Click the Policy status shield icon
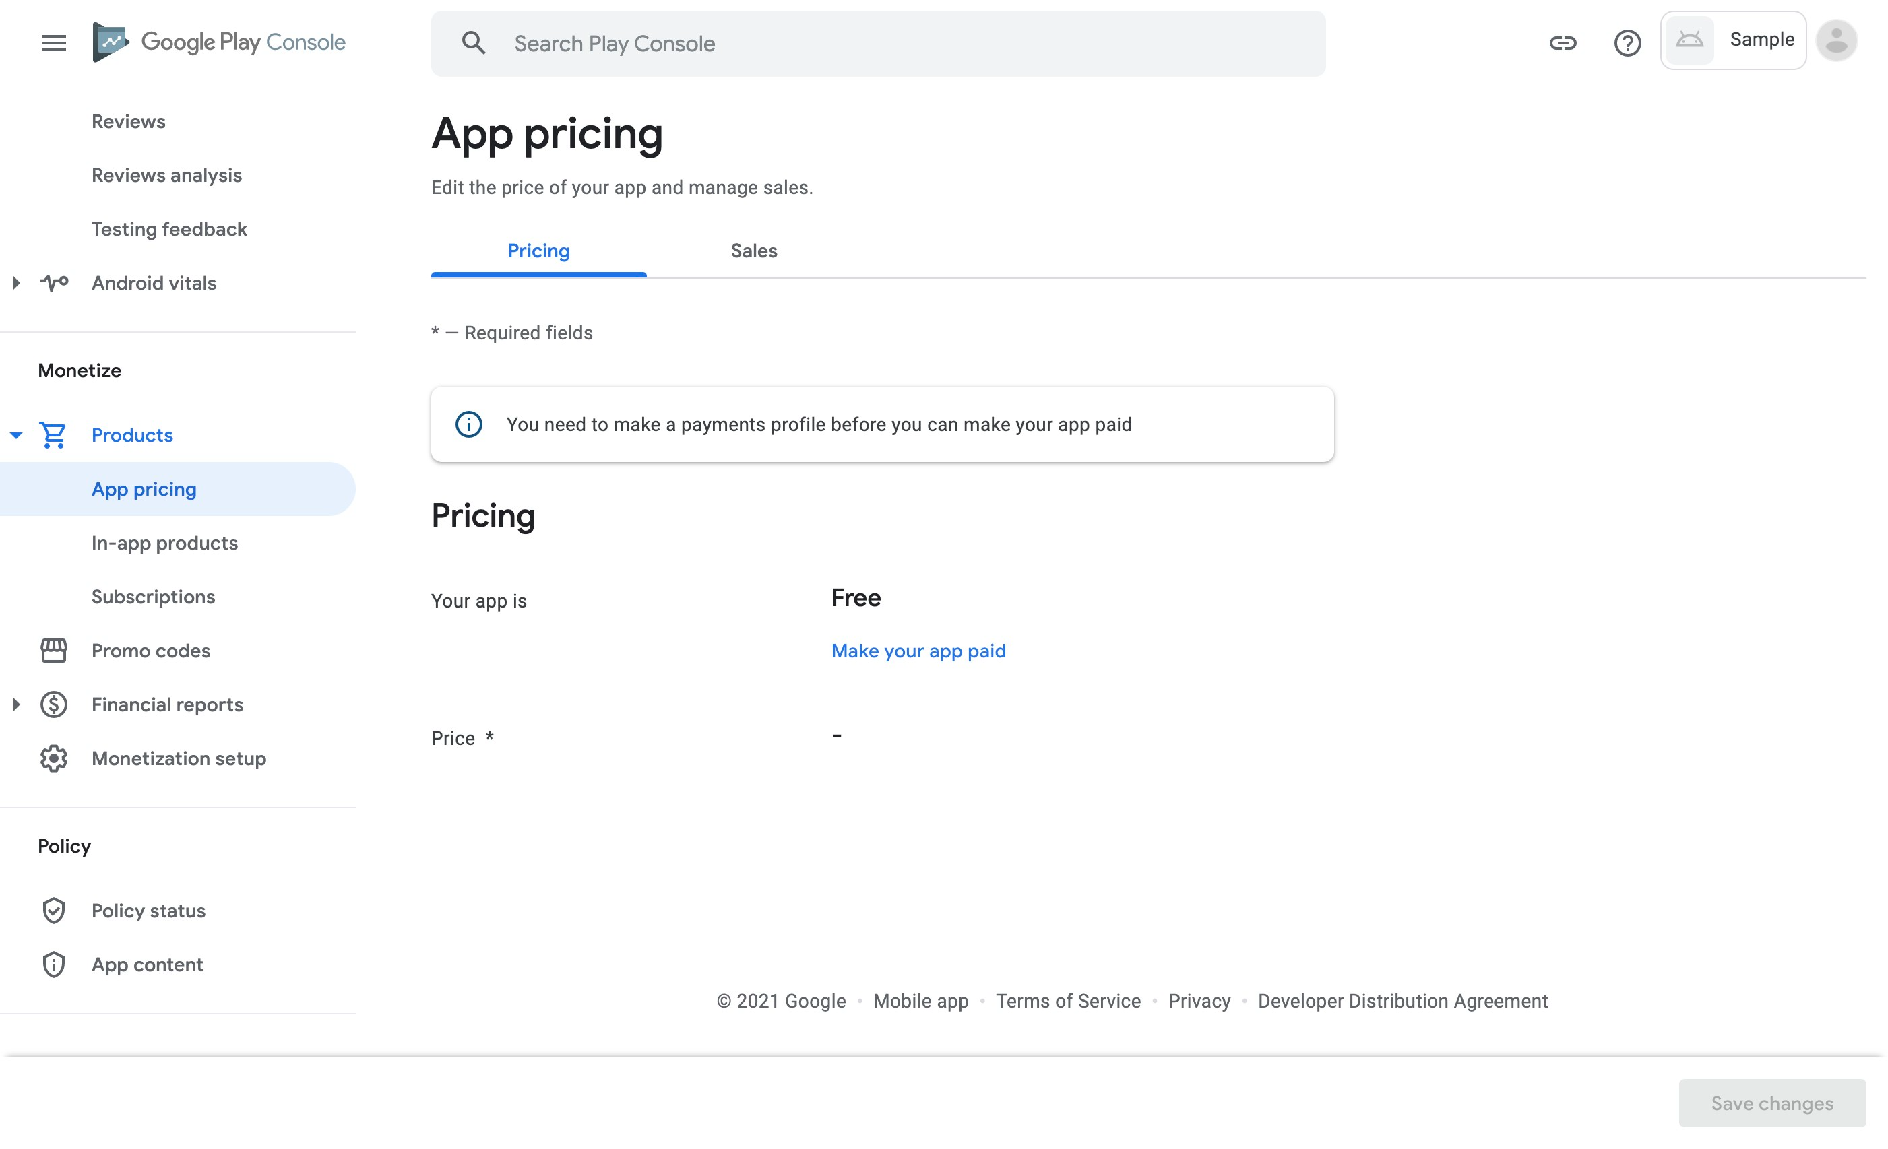 click(54, 911)
